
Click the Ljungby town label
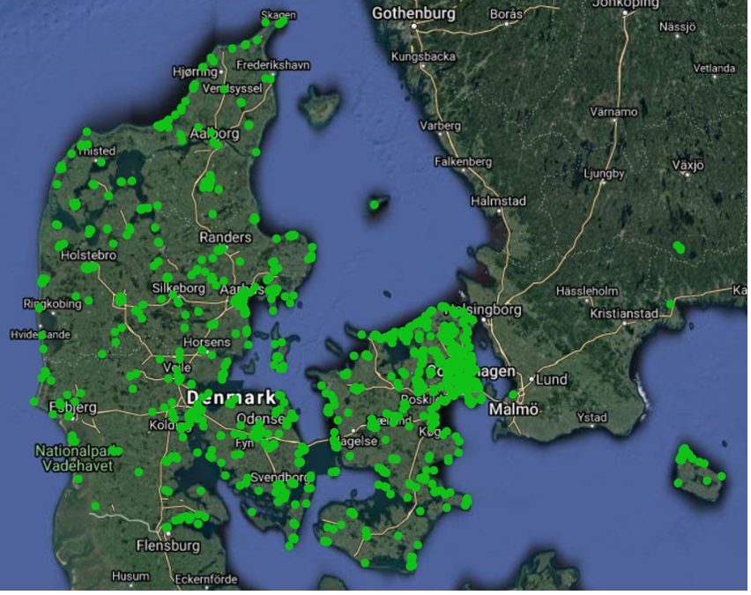(604, 174)
